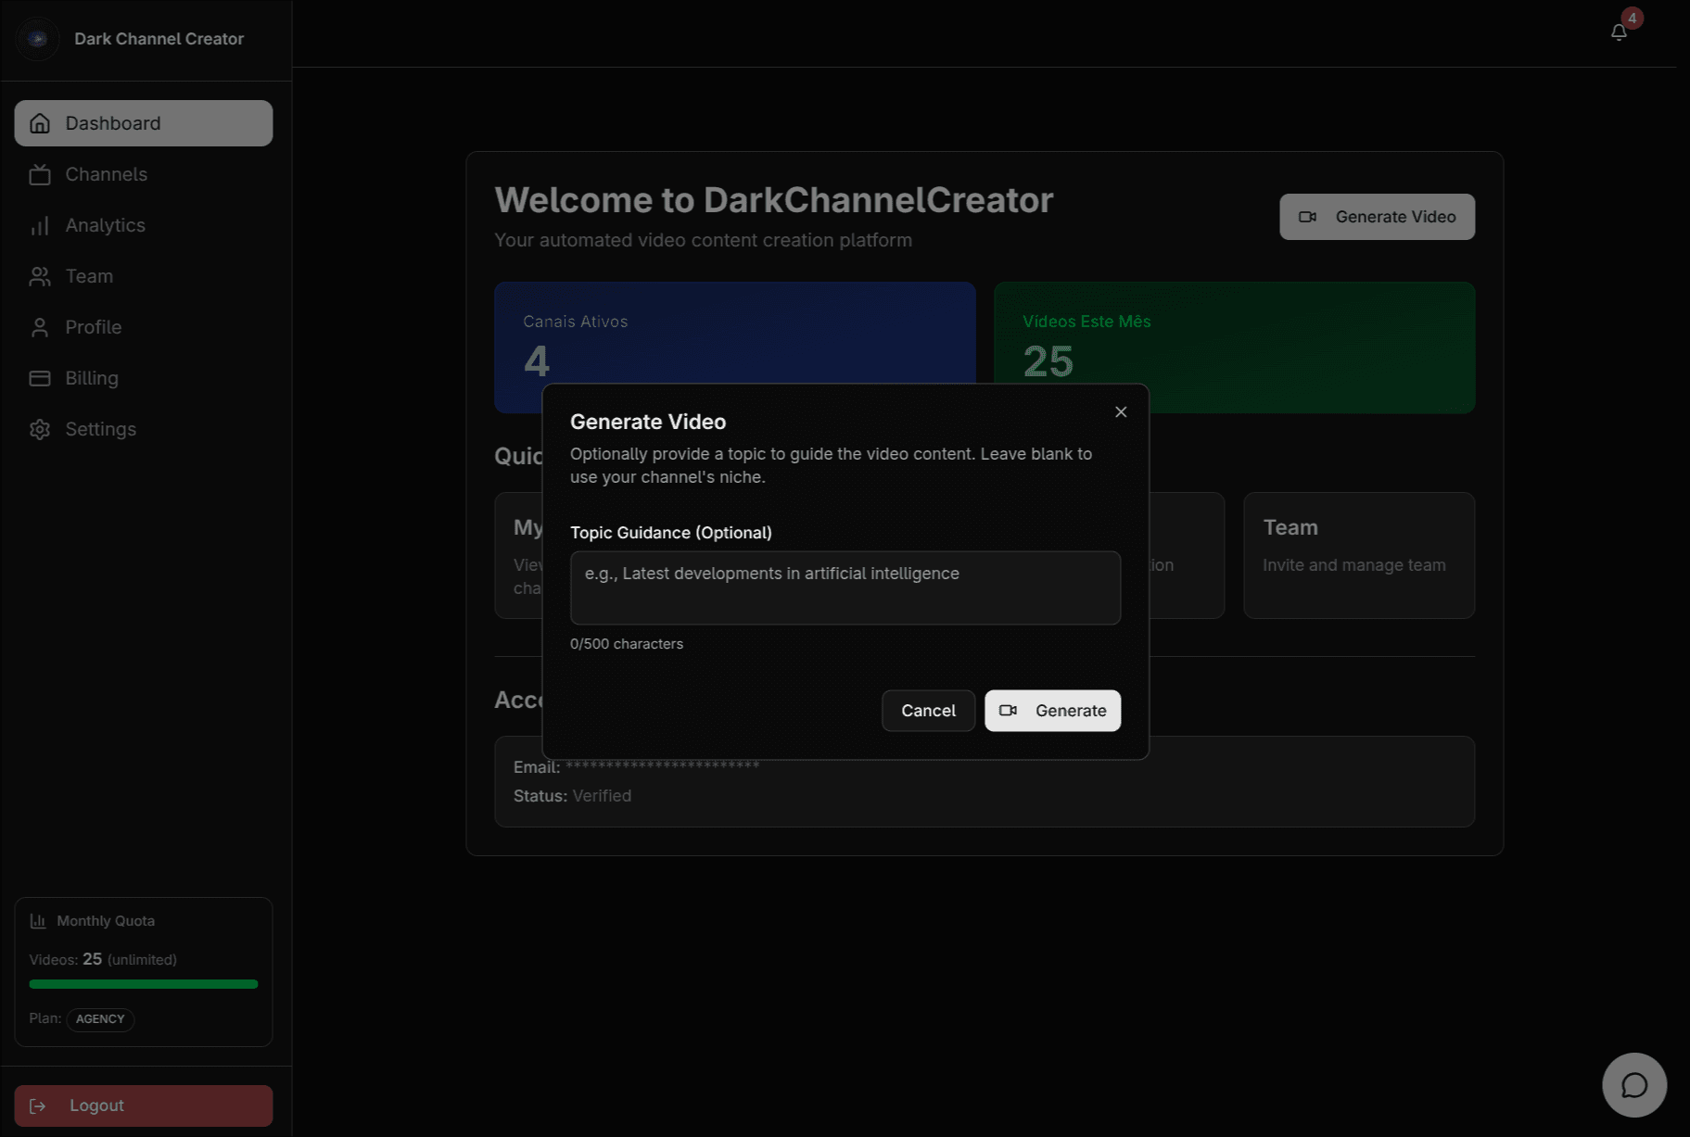Click the Monthly Quota chart icon

[x=38, y=920]
